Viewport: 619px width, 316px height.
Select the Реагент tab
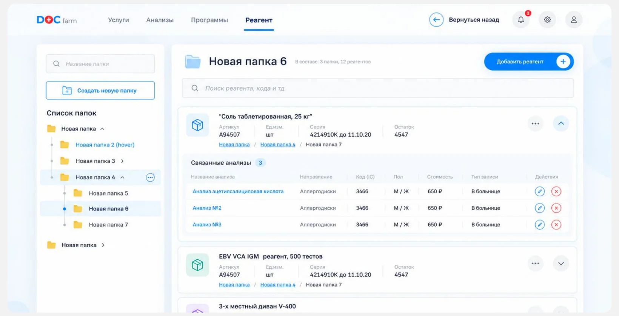[259, 20]
